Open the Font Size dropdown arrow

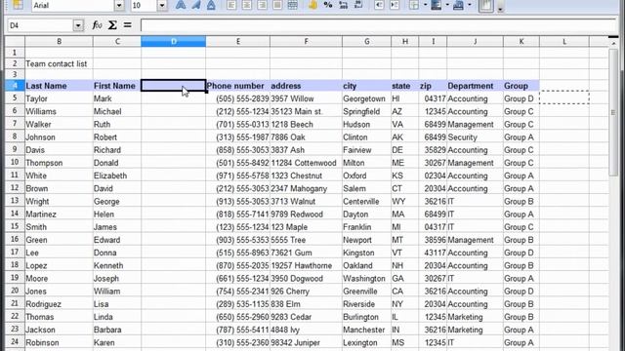(162, 6)
